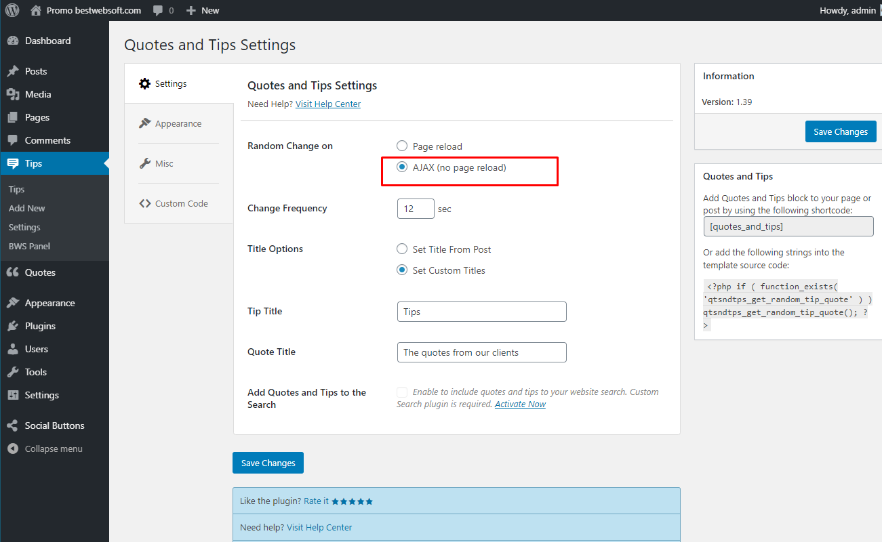Click the Change Frequency seconds field
The image size is (882, 542).
416,209
